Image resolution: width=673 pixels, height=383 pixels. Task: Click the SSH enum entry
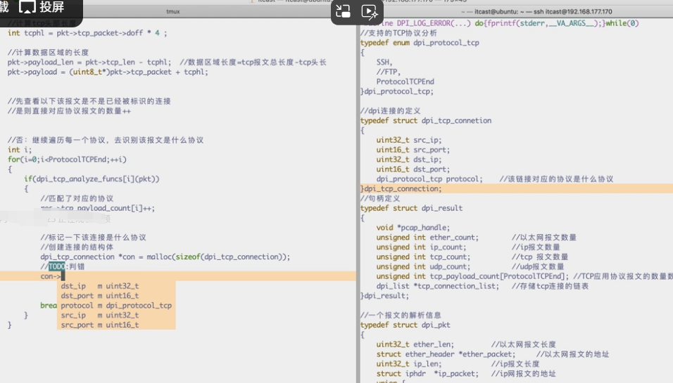384,62
